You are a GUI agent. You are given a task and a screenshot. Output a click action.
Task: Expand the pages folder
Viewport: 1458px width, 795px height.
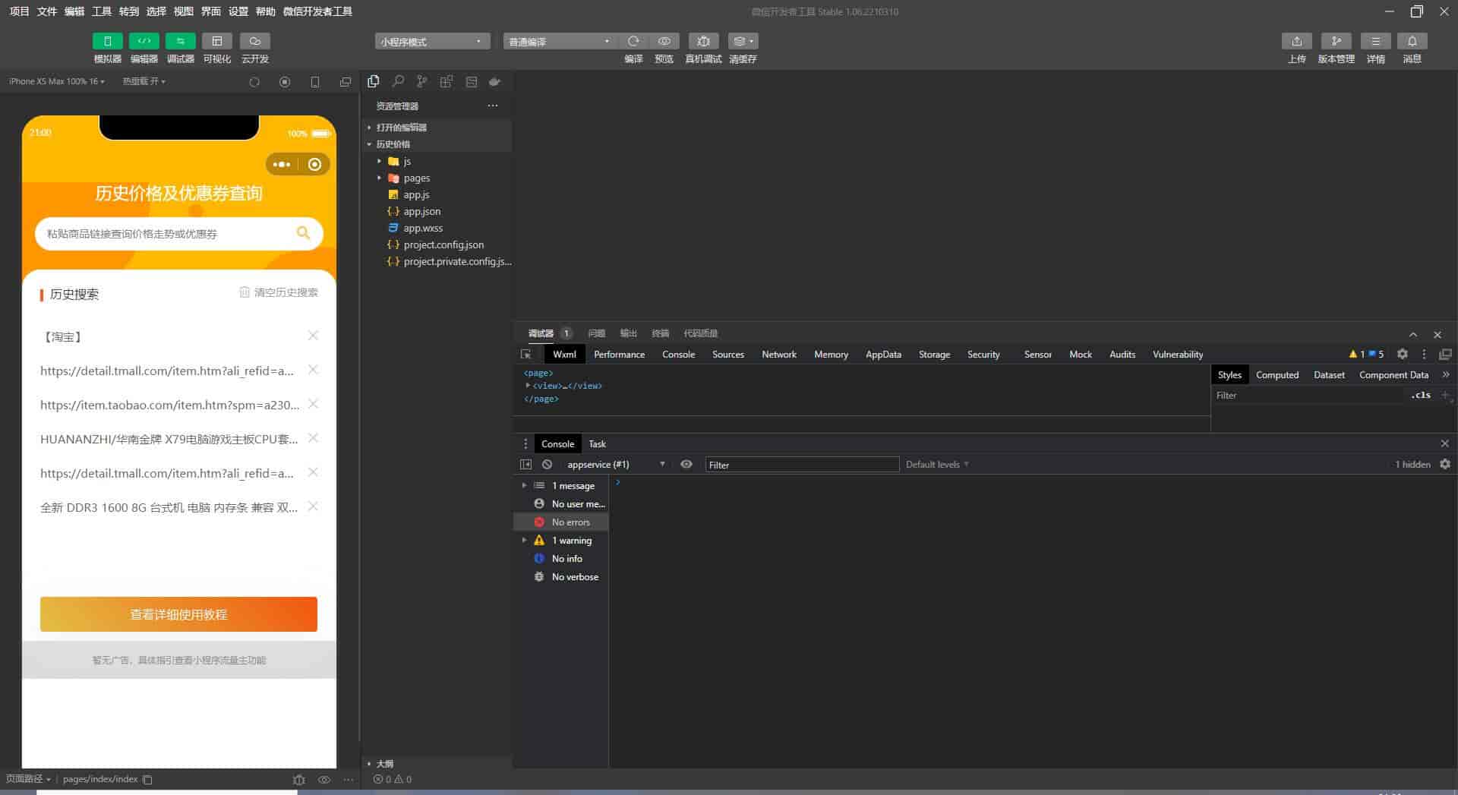coord(416,178)
